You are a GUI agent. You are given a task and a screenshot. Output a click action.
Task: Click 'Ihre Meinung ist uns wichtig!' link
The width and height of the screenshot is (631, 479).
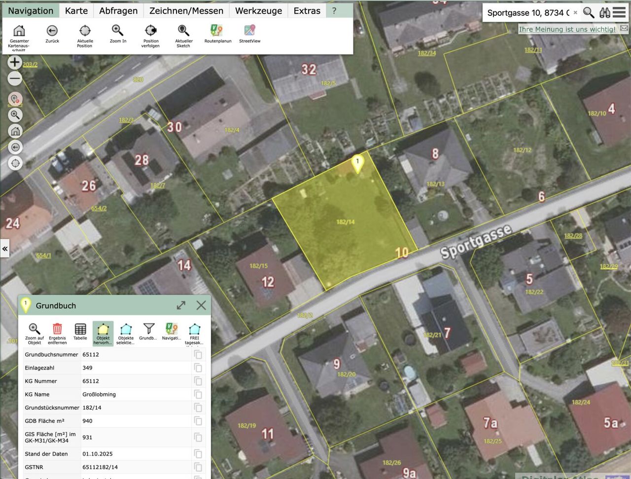(x=567, y=29)
